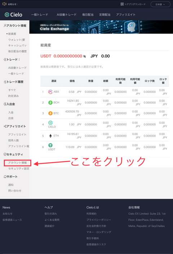Open アフィリエイト報 sidebar item
This screenshot has height=254, width=173.
coord(19,146)
